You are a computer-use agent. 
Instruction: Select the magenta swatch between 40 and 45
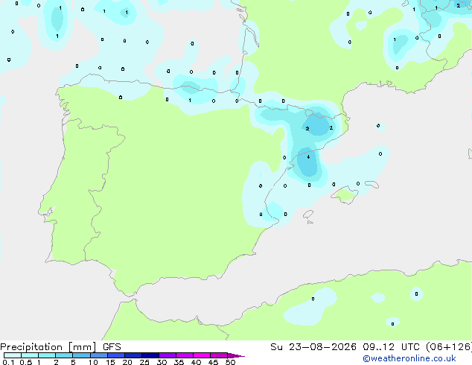202,355
